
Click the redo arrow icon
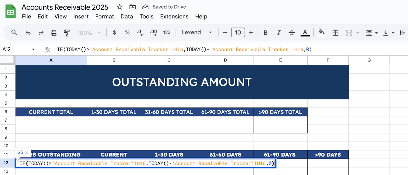tap(41, 33)
